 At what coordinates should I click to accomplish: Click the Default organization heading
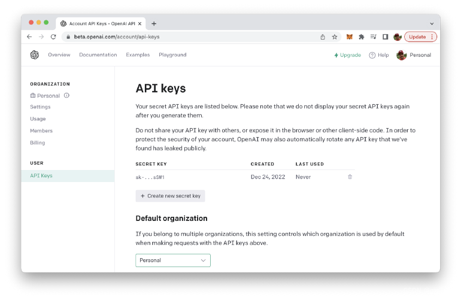point(171,218)
